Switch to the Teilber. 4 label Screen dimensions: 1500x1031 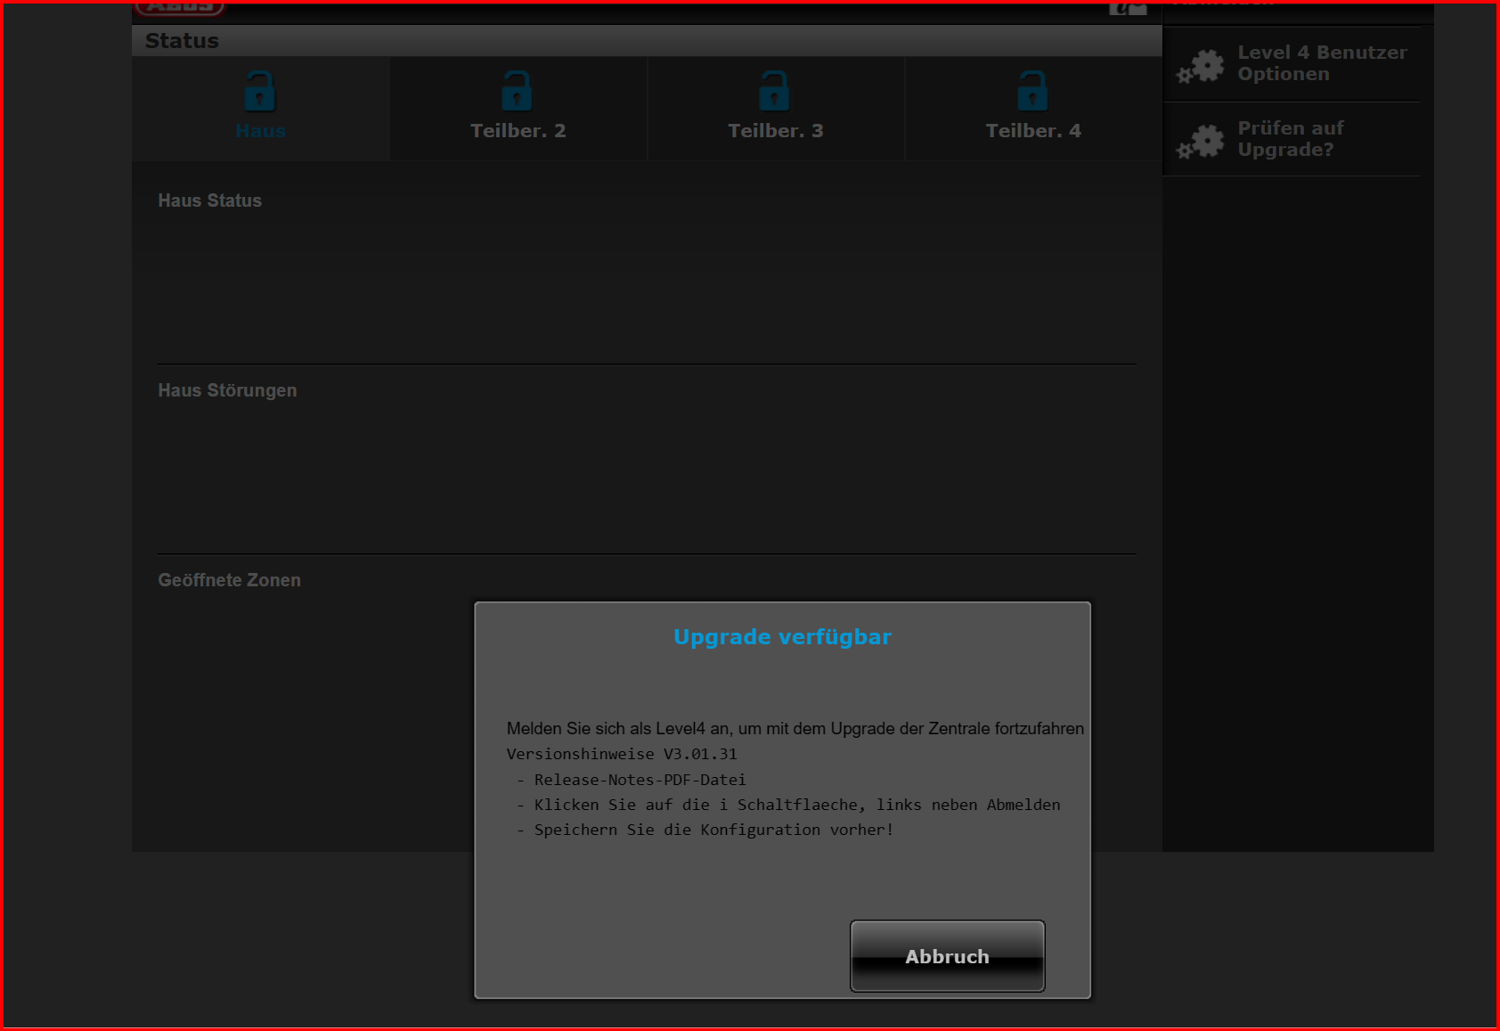coord(1033,131)
